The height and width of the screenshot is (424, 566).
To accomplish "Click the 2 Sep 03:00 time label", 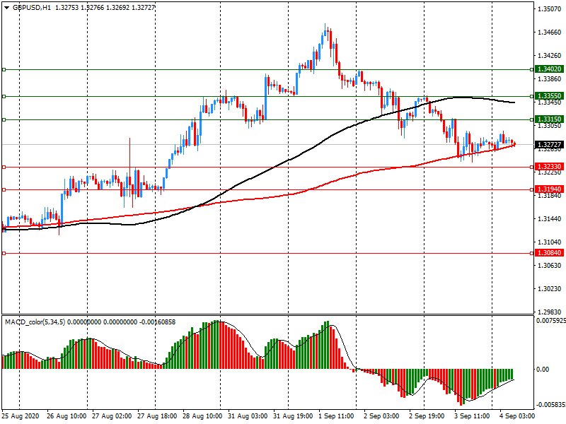I will pyautogui.click(x=381, y=416).
